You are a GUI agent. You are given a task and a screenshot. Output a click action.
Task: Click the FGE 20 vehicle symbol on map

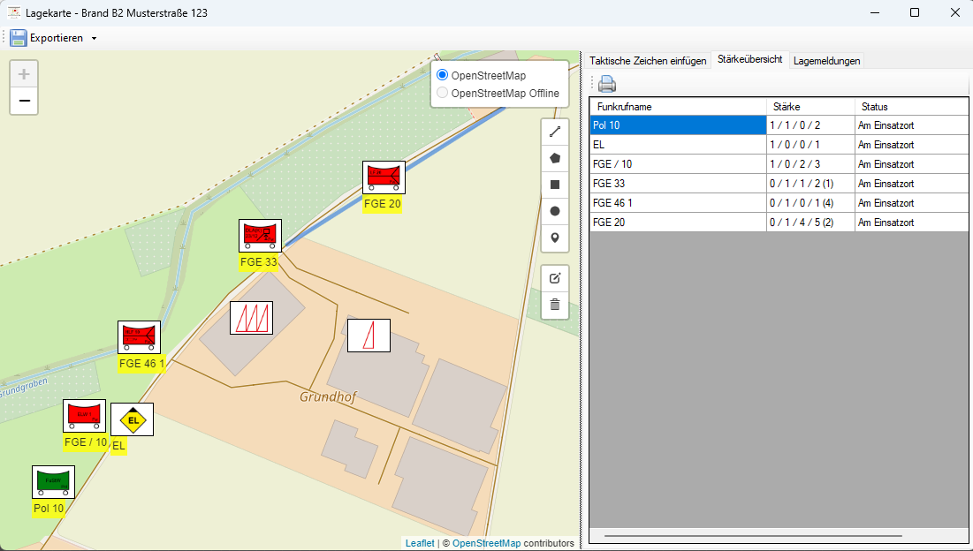(x=384, y=177)
